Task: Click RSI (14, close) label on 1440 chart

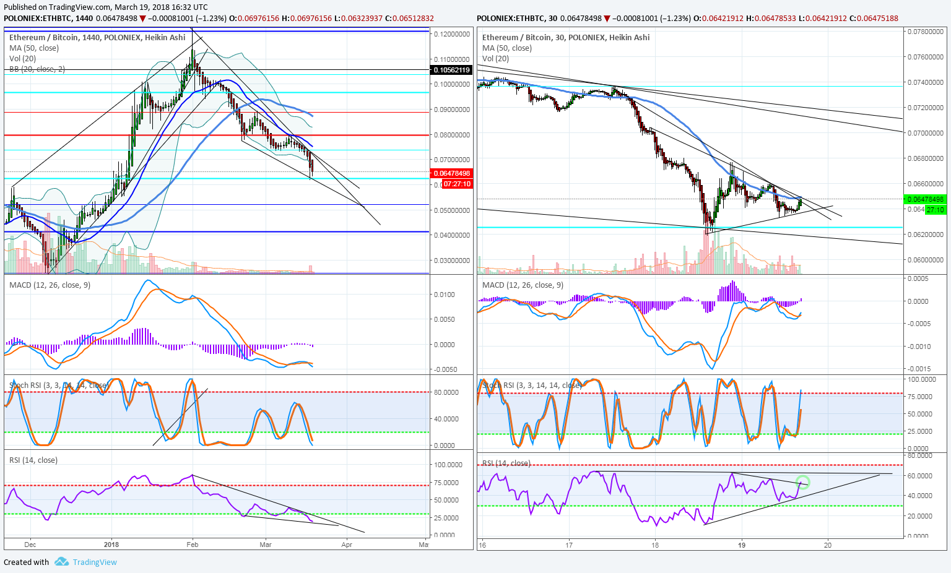Action: (x=33, y=460)
